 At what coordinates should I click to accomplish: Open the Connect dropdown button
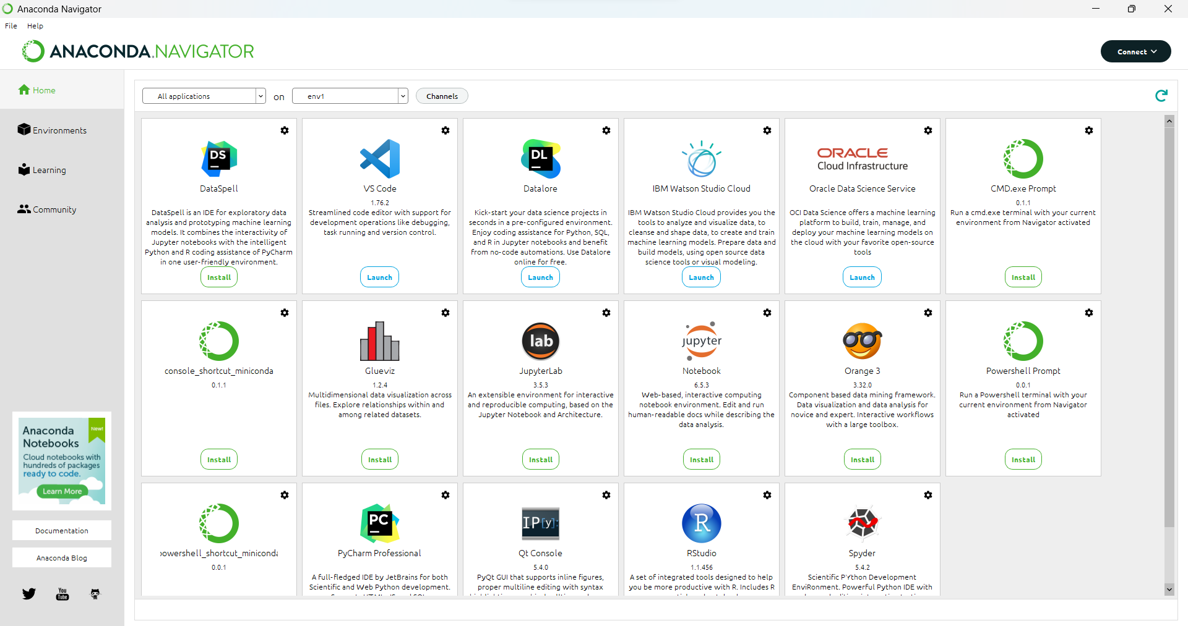click(1136, 51)
